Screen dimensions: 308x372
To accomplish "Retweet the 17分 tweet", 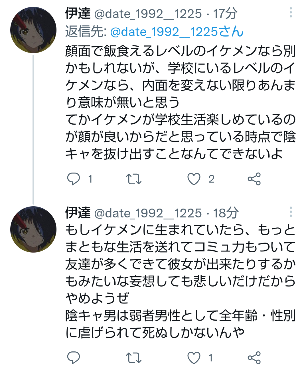I will pos(133,179).
